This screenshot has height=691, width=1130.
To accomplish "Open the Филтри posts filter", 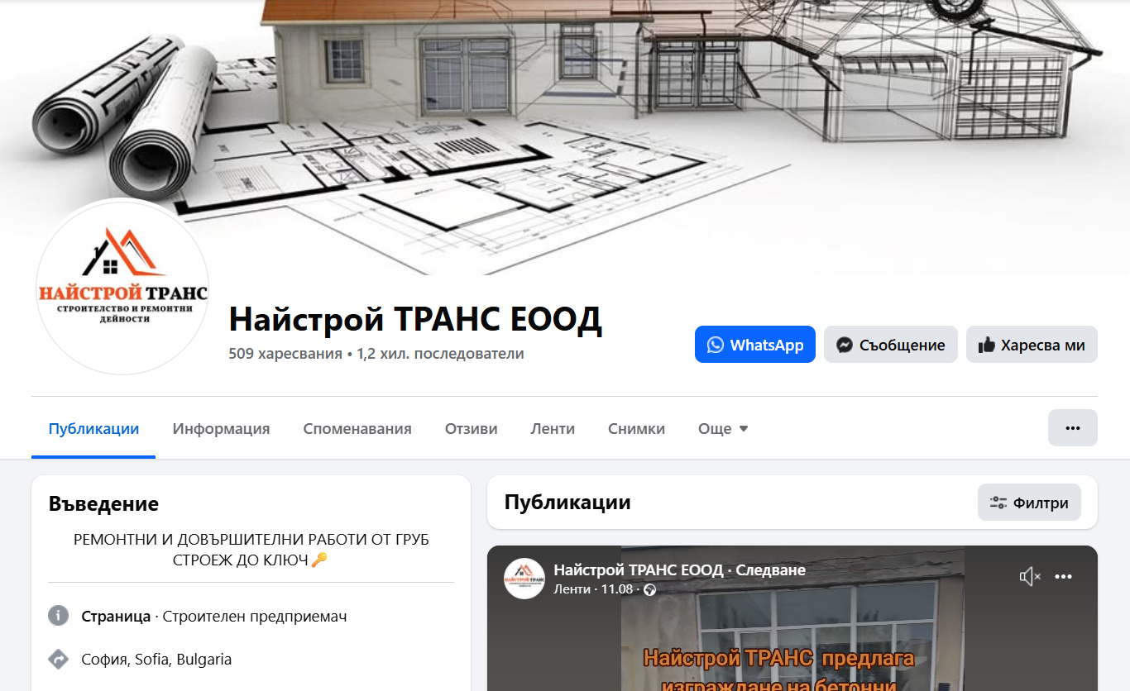I will point(1029,503).
